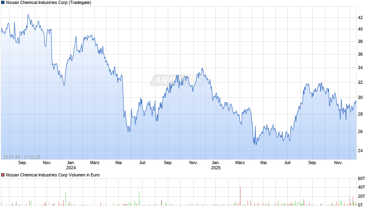
Task: Select the chart title 'Nissan Chemical Industries Corp (Tradegate)'
Action: click(48, 3)
